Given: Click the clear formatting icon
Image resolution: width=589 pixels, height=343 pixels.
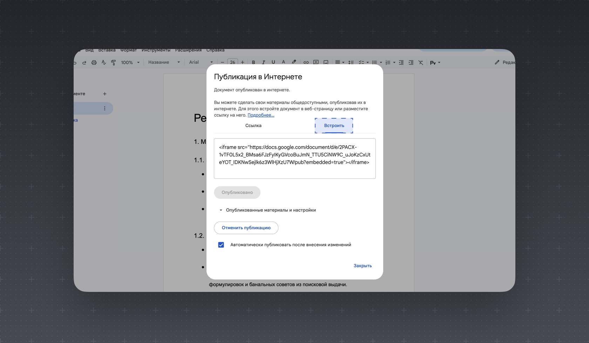Looking at the screenshot, I should coord(421,62).
